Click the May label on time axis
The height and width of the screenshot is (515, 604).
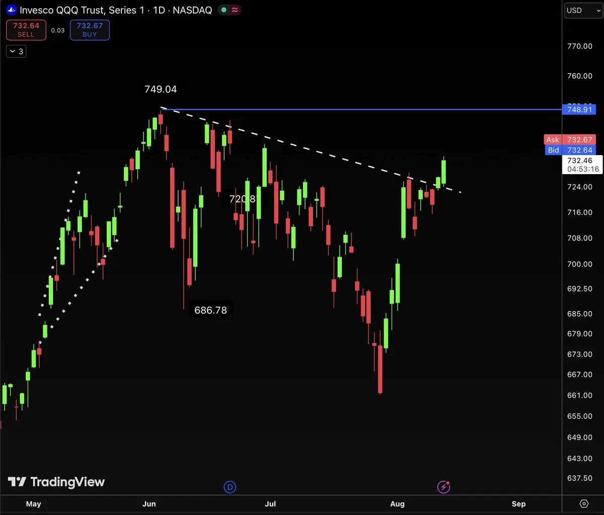click(33, 504)
